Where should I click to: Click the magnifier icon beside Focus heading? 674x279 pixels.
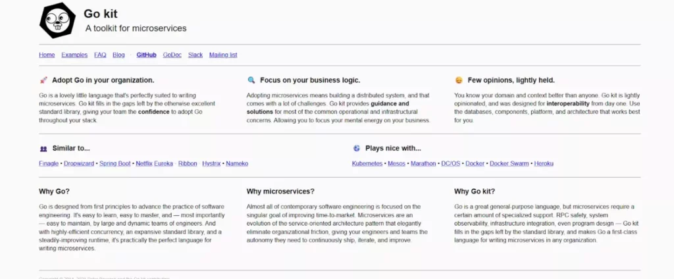(x=251, y=80)
